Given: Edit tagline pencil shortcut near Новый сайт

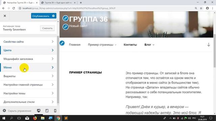Looking at the screenshot, I should pyautogui.click(x=65, y=27).
